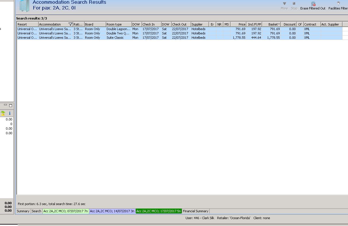Click 444.64 in Incl.Fl.PP column

pos(256,38)
